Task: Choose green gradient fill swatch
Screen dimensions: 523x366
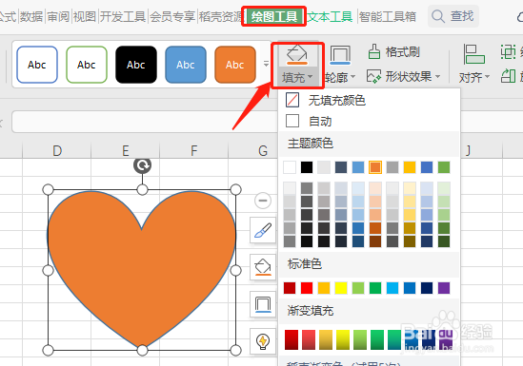Action: point(377,339)
